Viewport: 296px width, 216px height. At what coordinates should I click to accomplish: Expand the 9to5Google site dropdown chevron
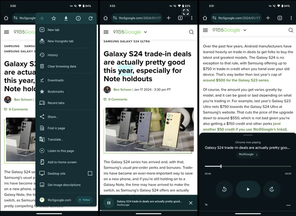tap(145, 32)
